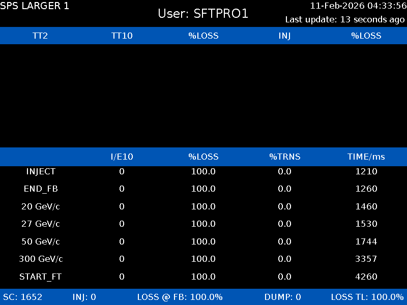The width and height of the screenshot is (407, 305).
Task: Select the DUMP: 0 status field
Action: click(x=282, y=297)
